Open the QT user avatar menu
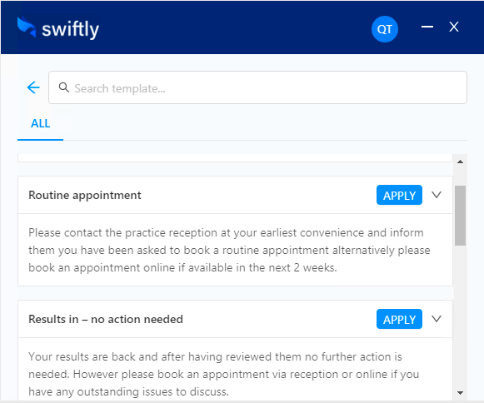Viewport: 484px width, 403px height. [x=384, y=29]
